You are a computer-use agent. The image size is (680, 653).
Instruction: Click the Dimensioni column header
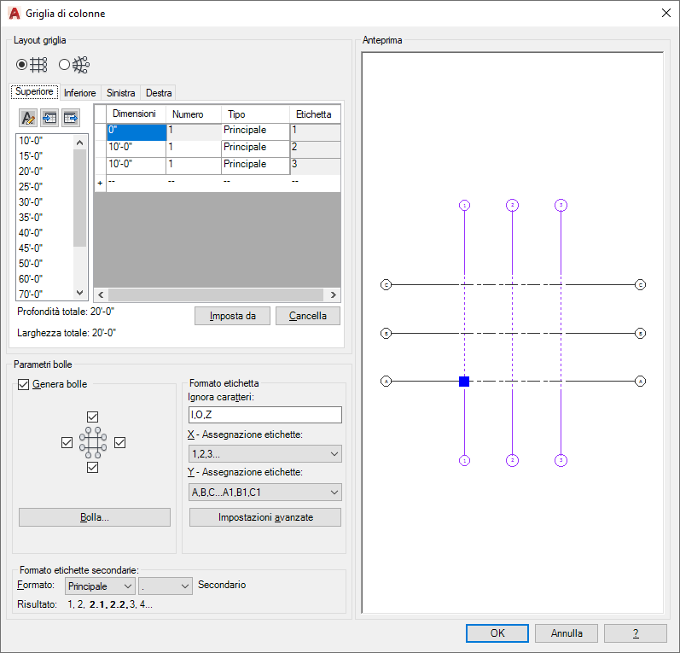tap(137, 114)
